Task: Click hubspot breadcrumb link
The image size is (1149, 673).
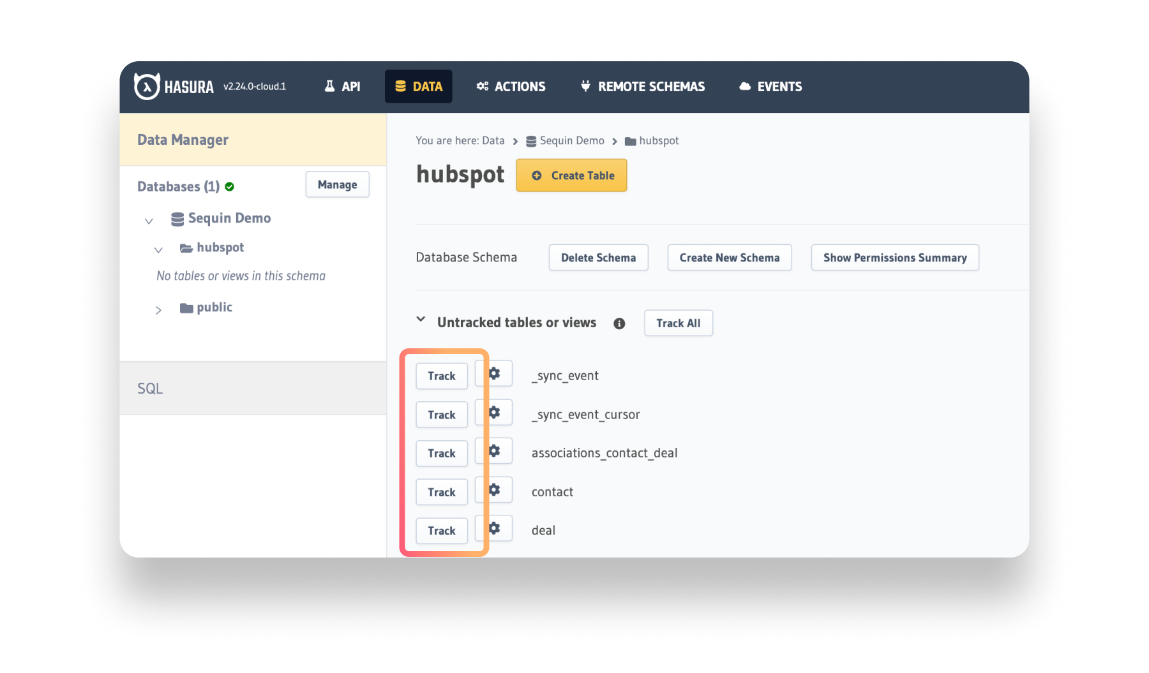Action: pyautogui.click(x=652, y=140)
